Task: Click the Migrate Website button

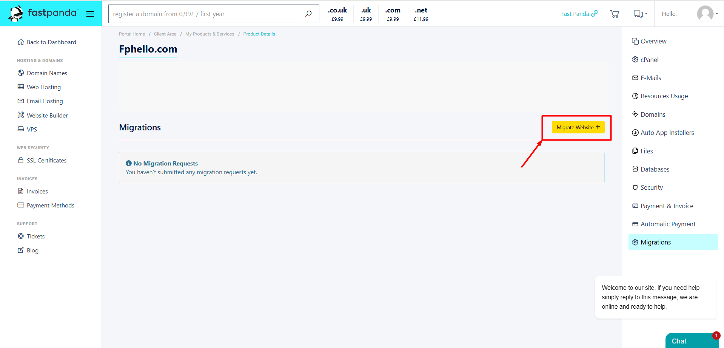Action: click(x=578, y=127)
